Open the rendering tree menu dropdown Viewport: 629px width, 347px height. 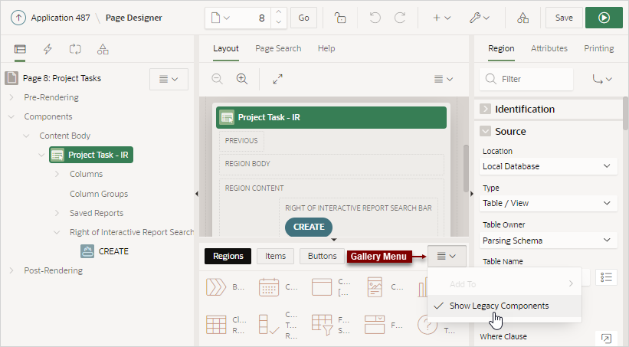pyautogui.click(x=169, y=79)
